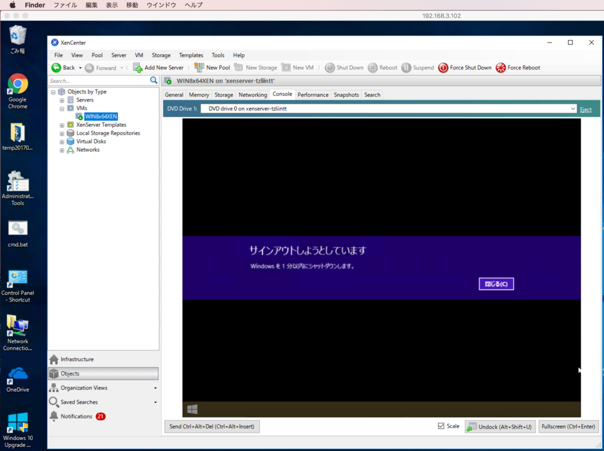Click the Shut Down power icon
604x451 pixels.
330,68
